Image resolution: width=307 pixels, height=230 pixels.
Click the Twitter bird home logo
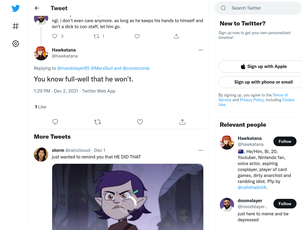point(16,8)
